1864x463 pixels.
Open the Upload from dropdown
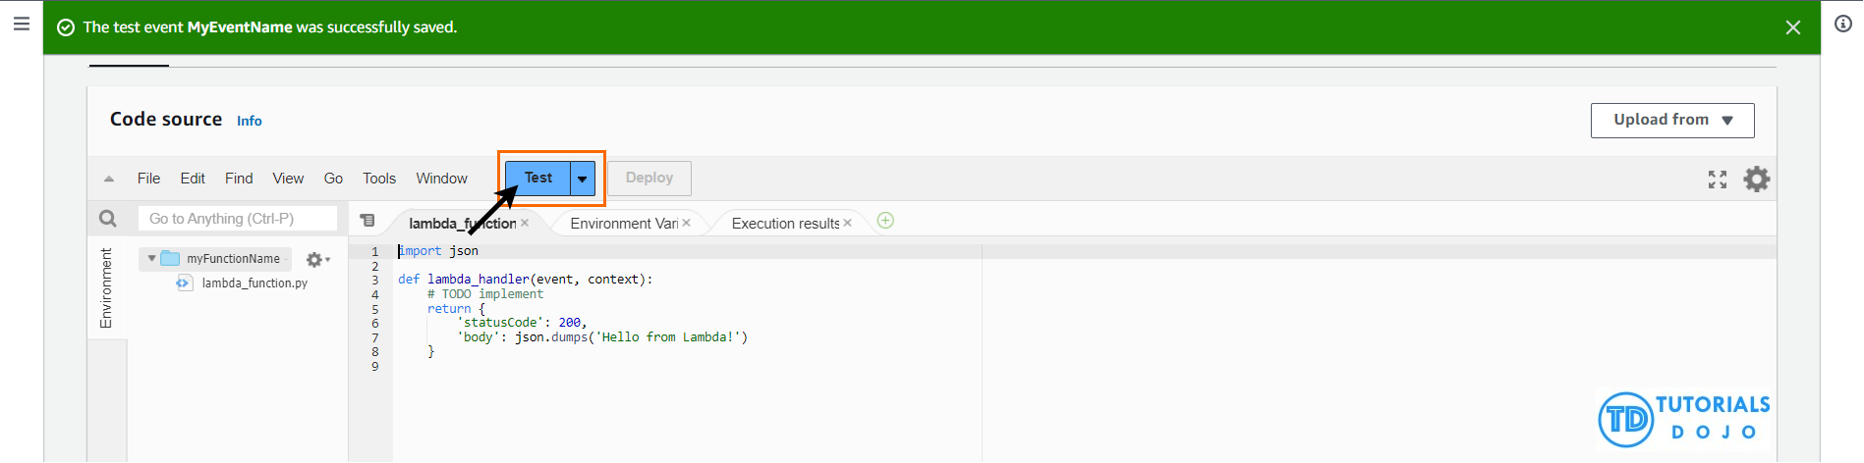(x=1671, y=120)
